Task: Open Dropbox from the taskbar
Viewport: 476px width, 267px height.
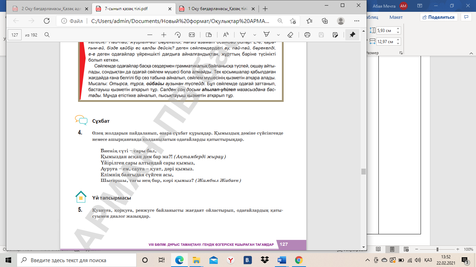Action: tap(264, 260)
